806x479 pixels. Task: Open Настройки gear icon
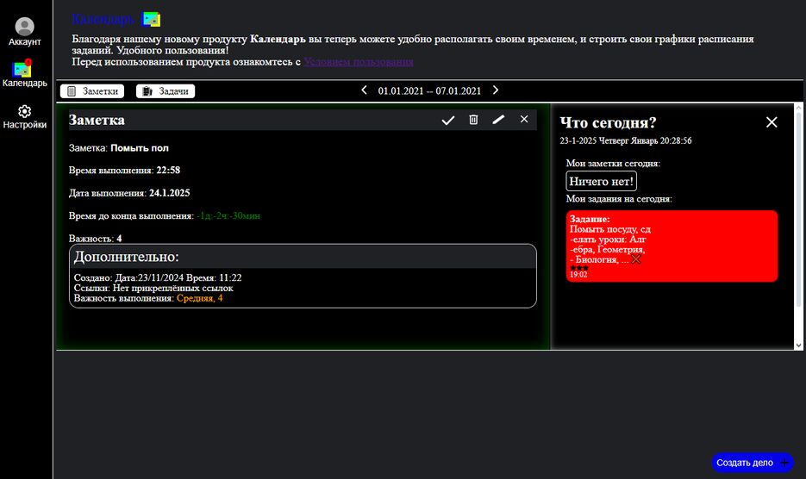[24, 112]
